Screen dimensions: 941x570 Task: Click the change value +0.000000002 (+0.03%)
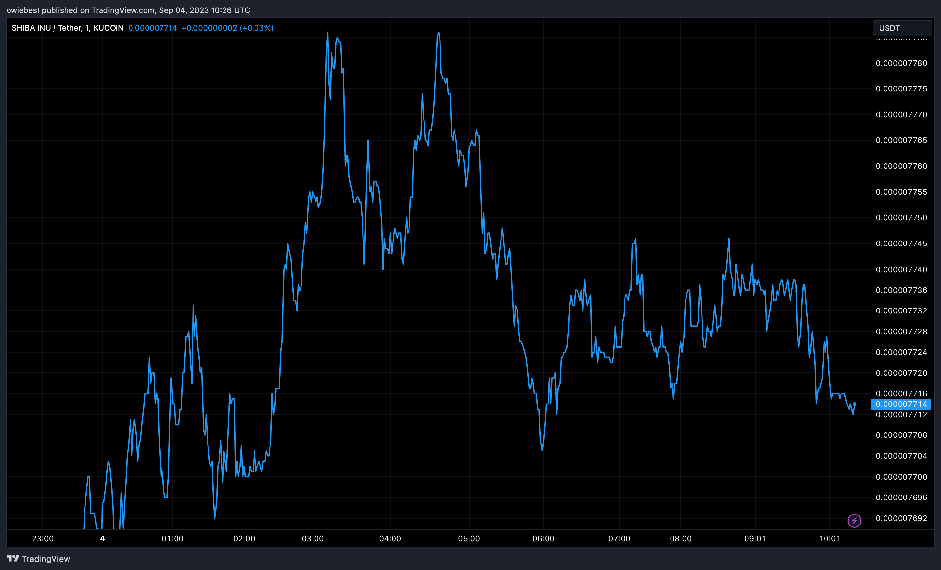228,28
